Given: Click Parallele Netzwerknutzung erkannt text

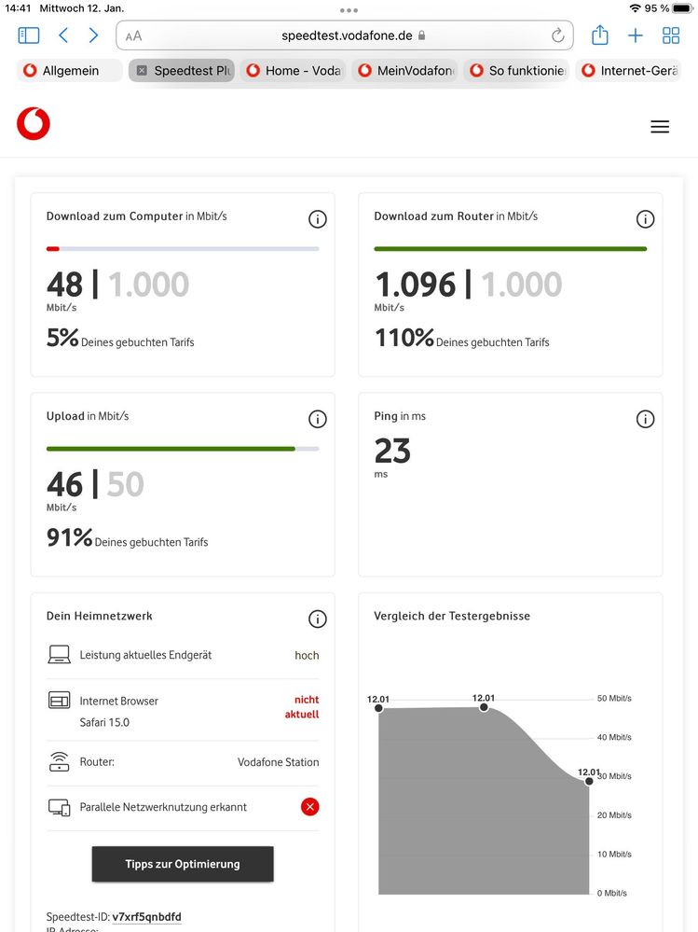Looking at the screenshot, I should (163, 807).
